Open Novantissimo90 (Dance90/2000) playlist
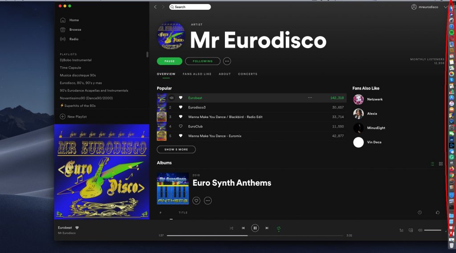 tap(86, 98)
